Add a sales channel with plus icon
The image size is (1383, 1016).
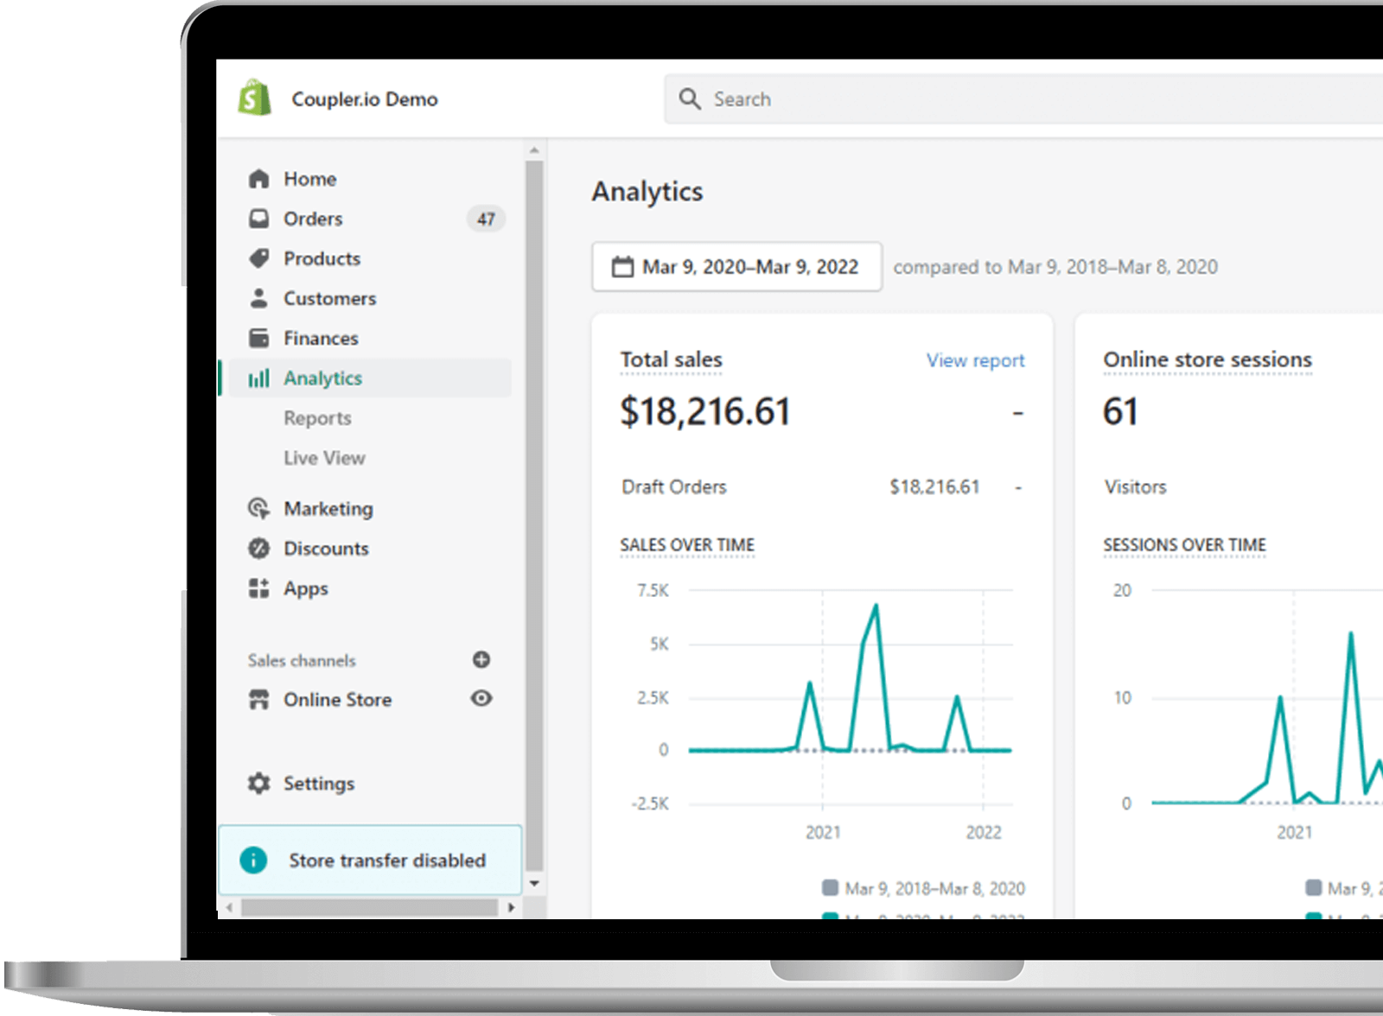(481, 660)
